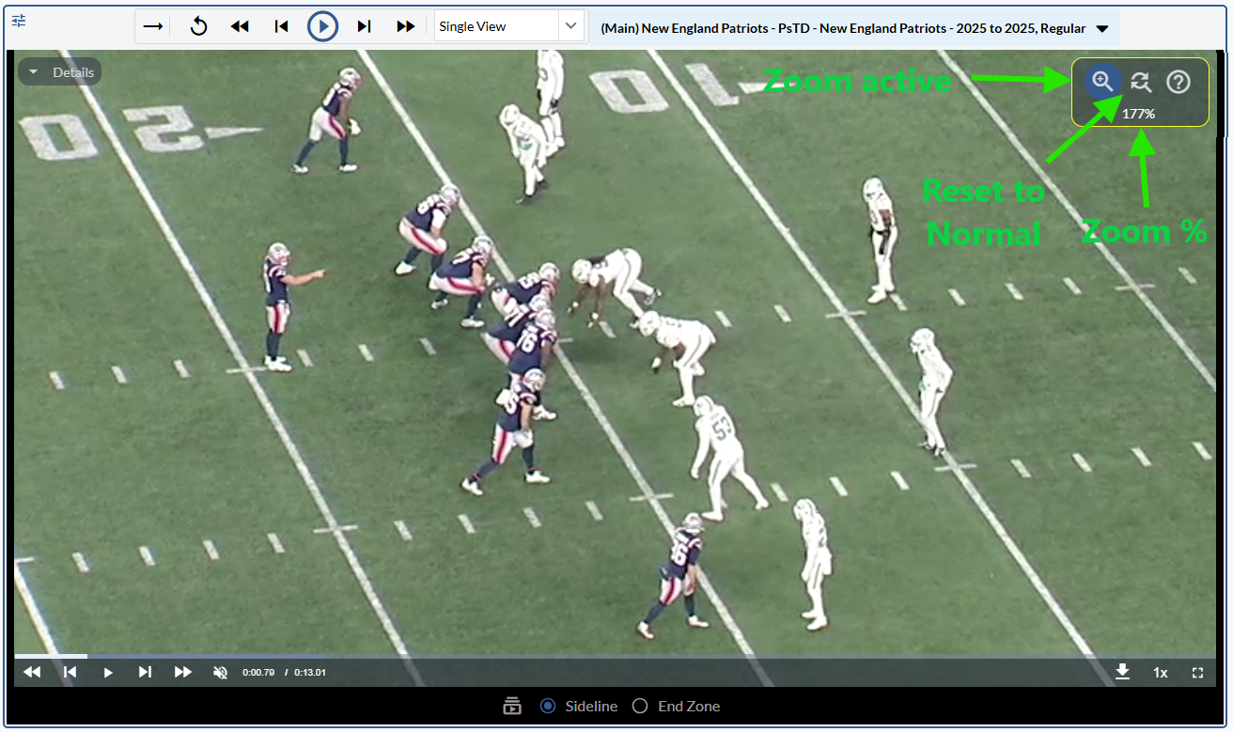Image resolution: width=1233 pixels, height=732 pixels.
Task: Click rewind in the top toolbar
Action: pyautogui.click(x=240, y=26)
